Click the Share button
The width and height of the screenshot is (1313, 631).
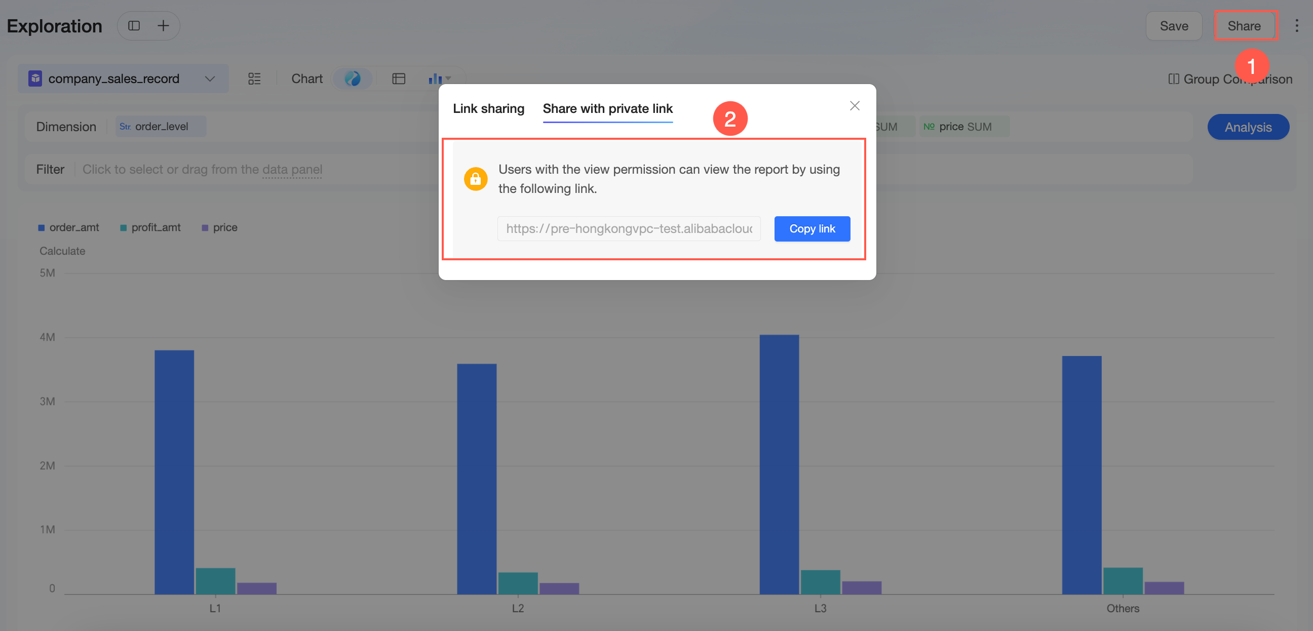point(1244,26)
